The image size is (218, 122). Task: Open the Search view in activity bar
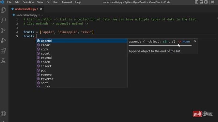click(3, 20)
